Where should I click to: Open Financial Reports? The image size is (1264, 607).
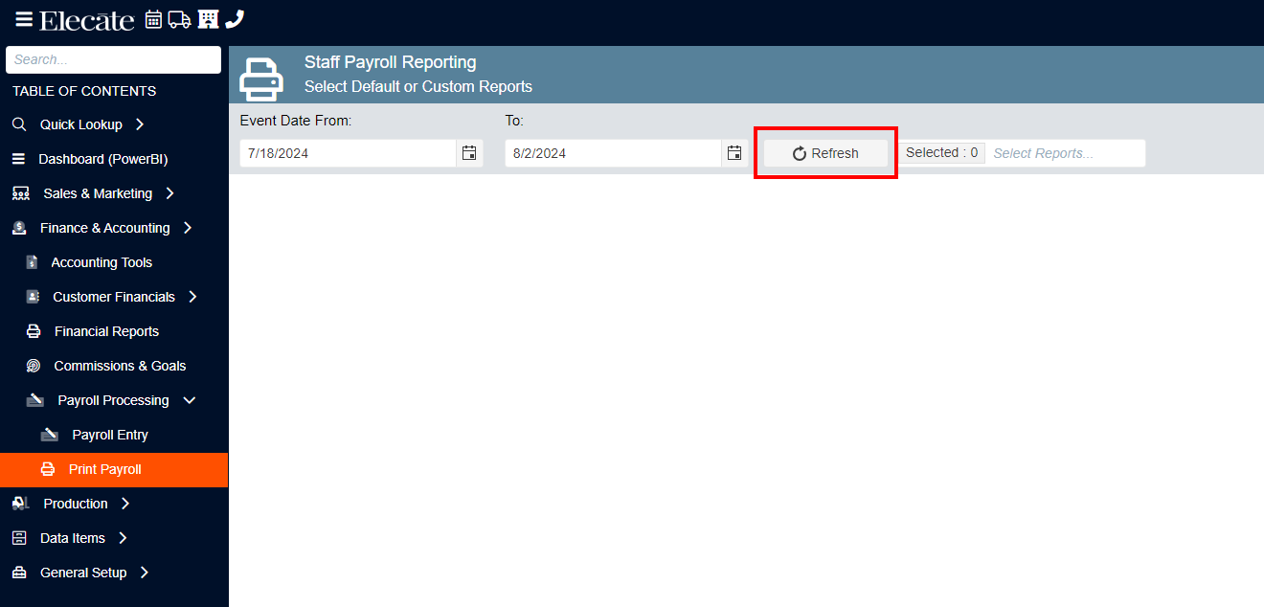(x=106, y=331)
